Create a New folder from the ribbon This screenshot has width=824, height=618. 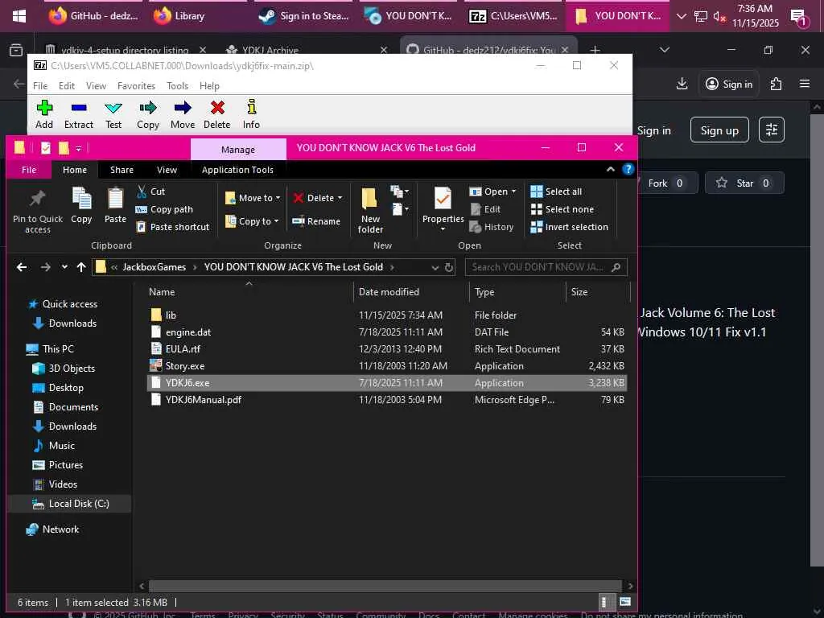coord(370,210)
